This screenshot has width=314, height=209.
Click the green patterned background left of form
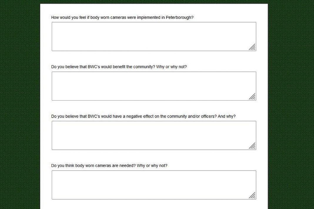click(x=20, y=105)
